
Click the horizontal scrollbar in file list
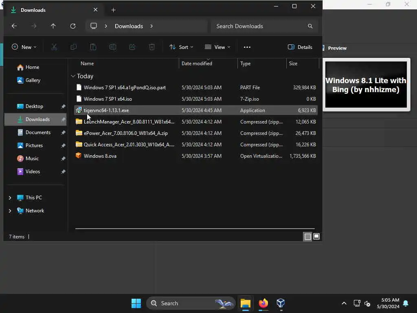point(195,229)
